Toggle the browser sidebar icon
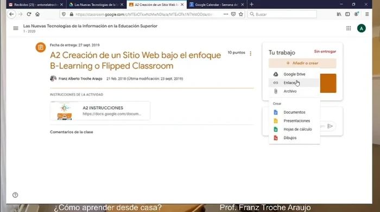 pyautogui.click(x=347, y=14)
